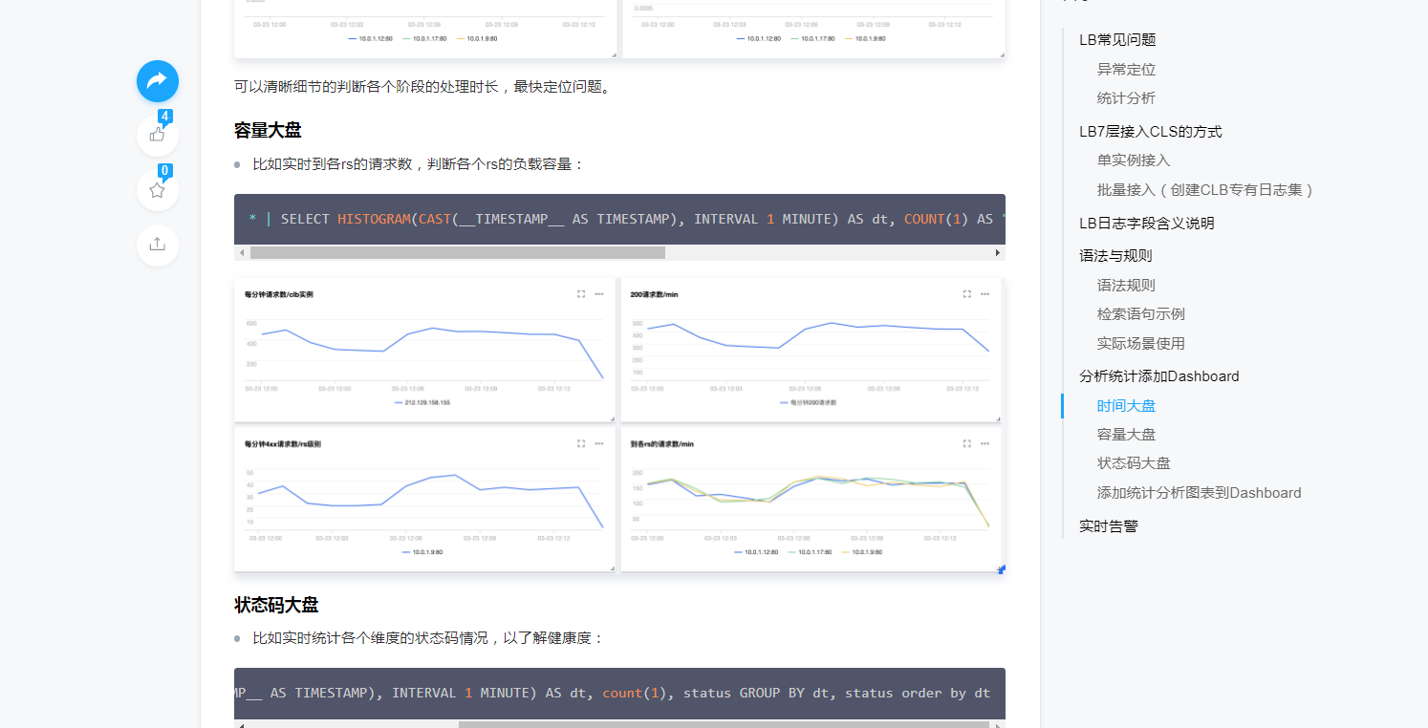Jump to 容量大盘 in outline
1428x728 pixels.
pyautogui.click(x=1126, y=435)
